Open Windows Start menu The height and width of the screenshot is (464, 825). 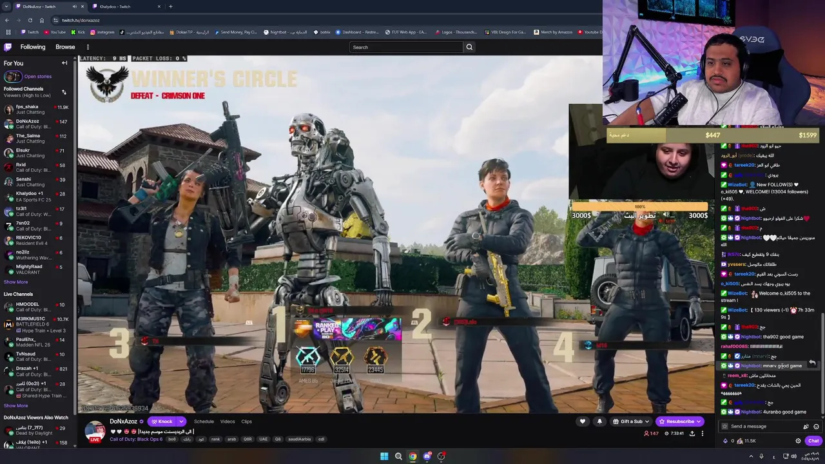[384, 456]
